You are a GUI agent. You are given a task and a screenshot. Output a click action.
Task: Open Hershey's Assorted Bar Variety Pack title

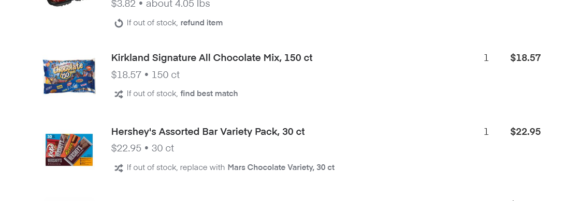pos(208,132)
